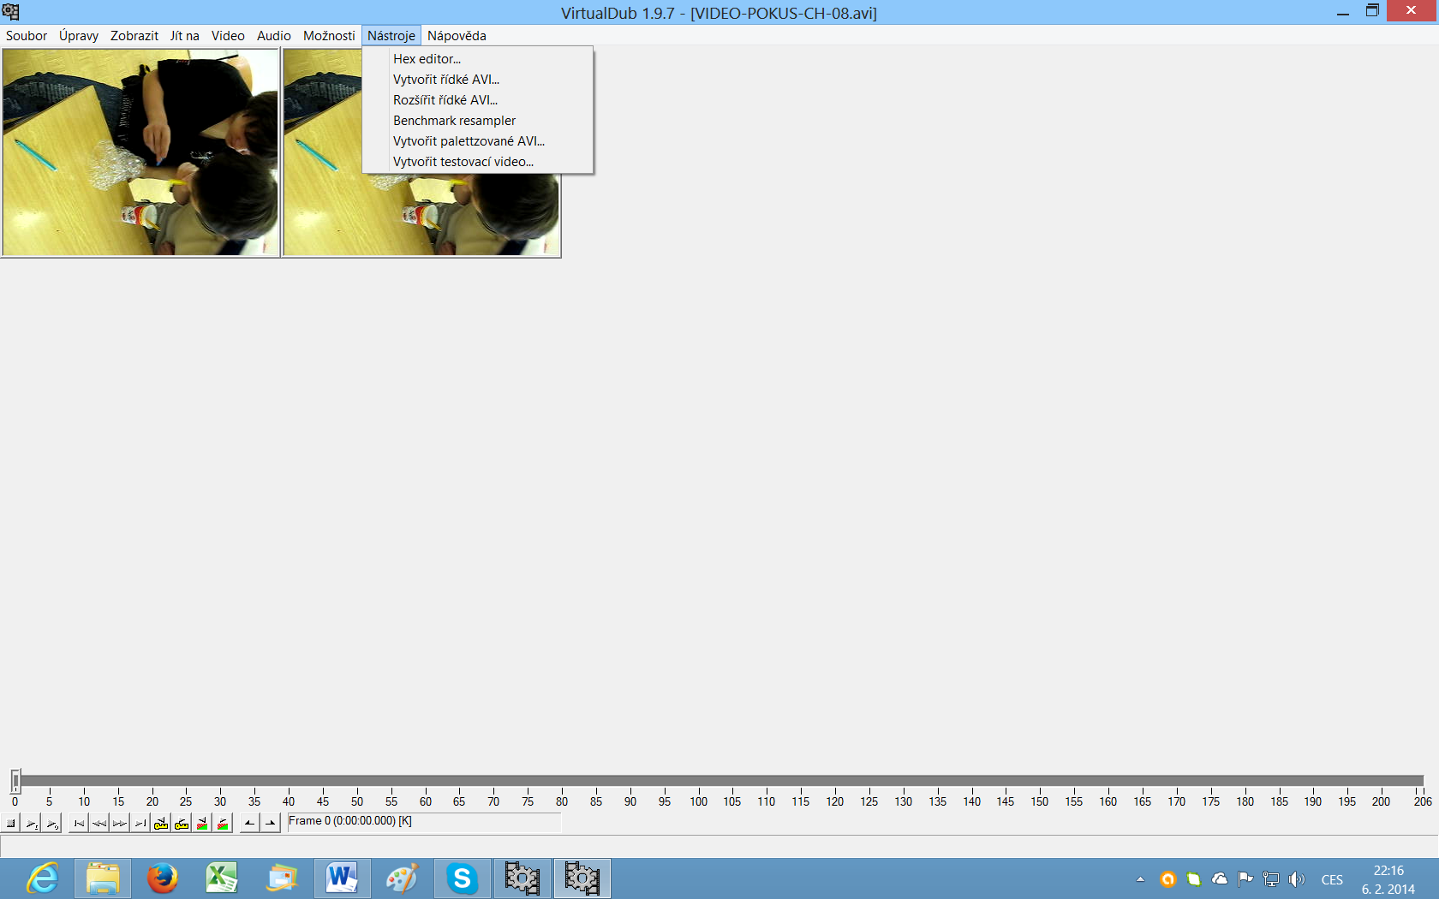Screen dimensions: 1439x899
Task: Set selection end mark-out
Action: (x=270, y=824)
